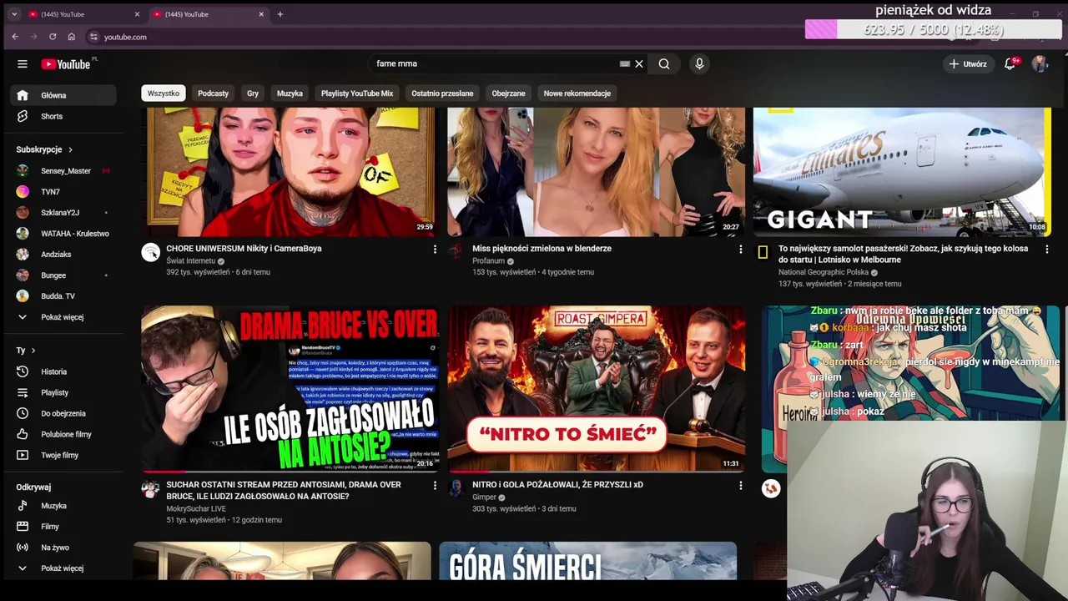Open browser home button
1068x601 pixels.
[71, 37]
